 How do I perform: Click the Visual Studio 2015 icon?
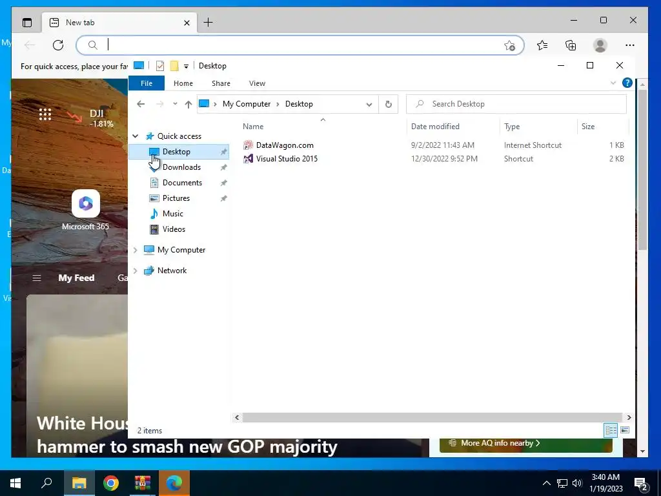(249, 159)
